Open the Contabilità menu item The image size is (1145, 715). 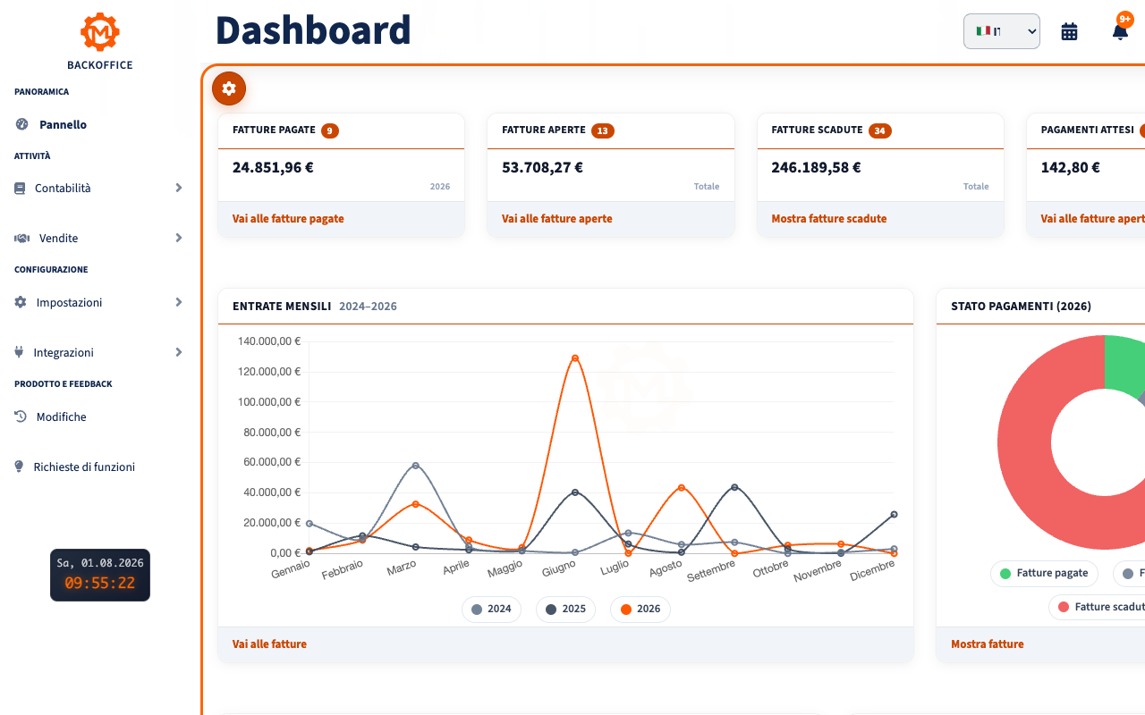(x=98, y=189)
